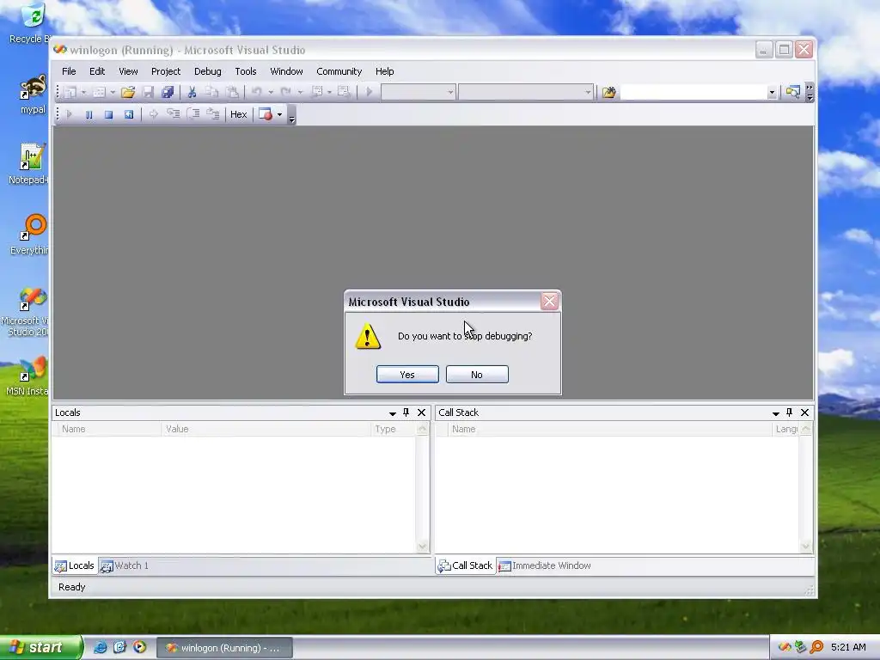Open the Add New Item dropdown arrow
The height and width of the screenshot is (660, 880).
(113, 92)
